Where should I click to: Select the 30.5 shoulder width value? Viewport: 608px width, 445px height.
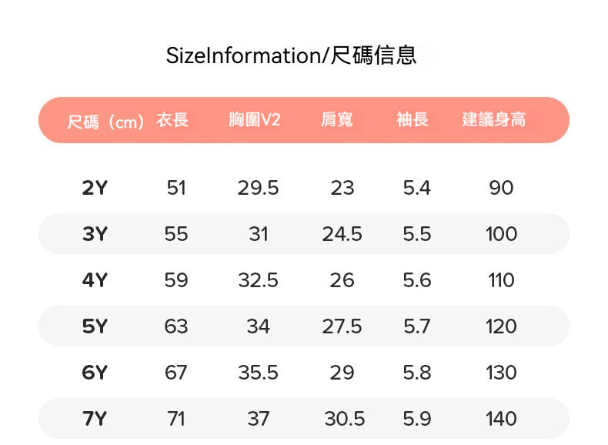point(344,419)
